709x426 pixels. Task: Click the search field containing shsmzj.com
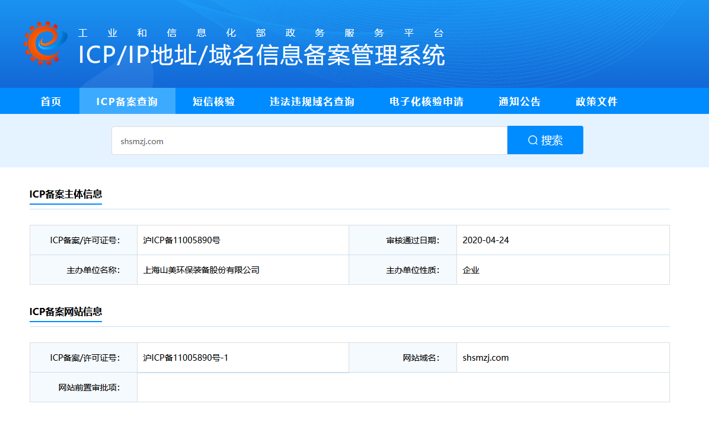(x=308, y=141)
